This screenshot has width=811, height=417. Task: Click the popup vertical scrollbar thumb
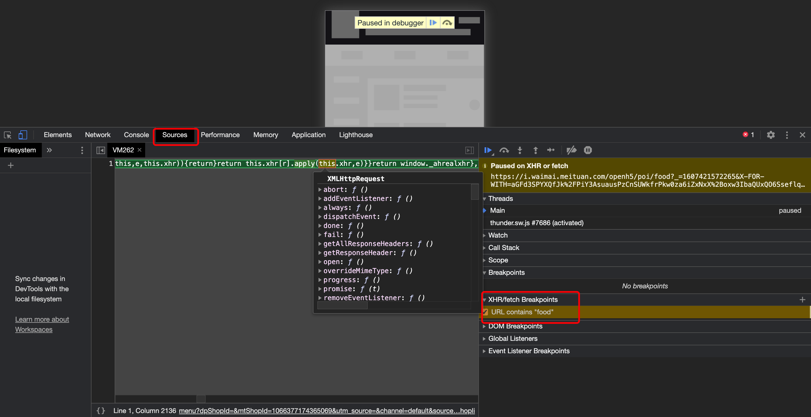475,192
